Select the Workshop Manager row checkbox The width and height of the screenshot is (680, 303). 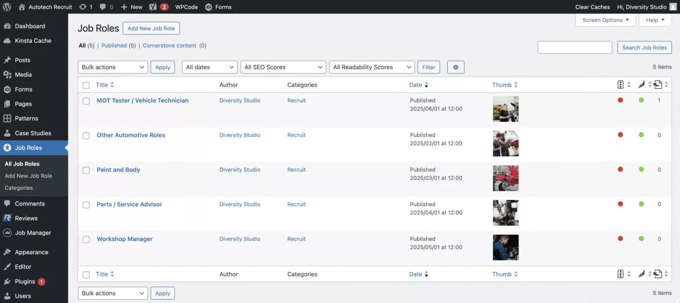[86, 239]
